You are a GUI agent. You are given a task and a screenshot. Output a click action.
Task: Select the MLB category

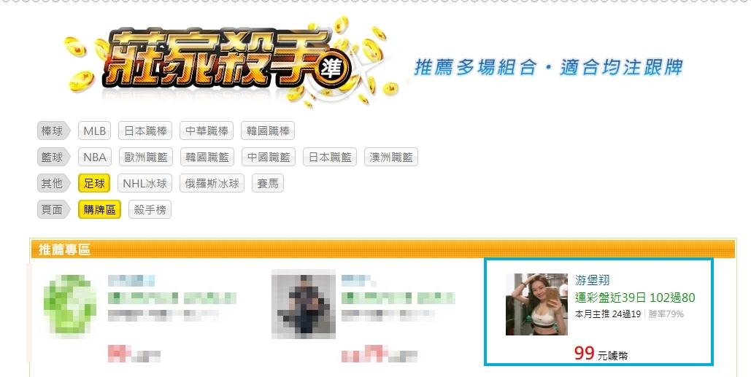pyautogui.click(x=94, y=131)
